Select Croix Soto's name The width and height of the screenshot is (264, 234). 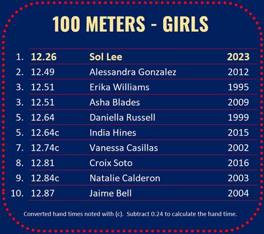(x=111, y=163)
